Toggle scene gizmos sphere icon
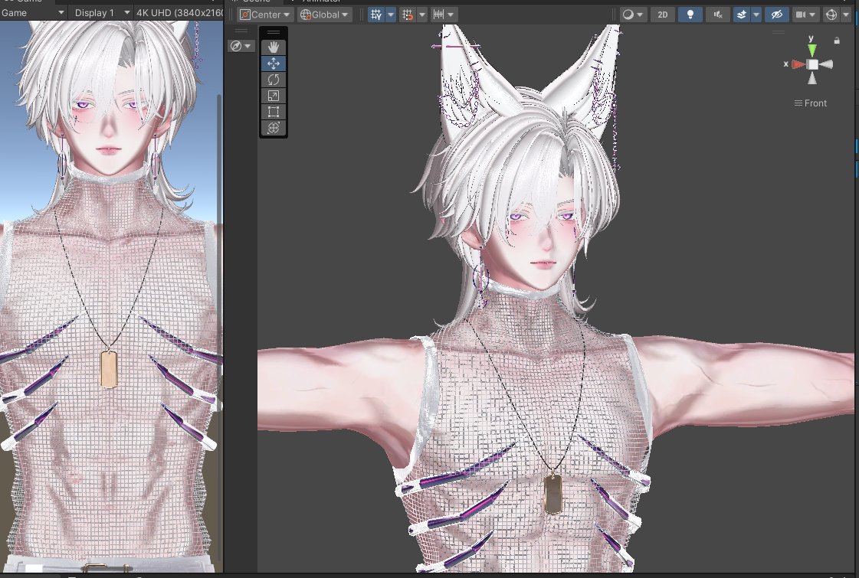 [831, 15]
